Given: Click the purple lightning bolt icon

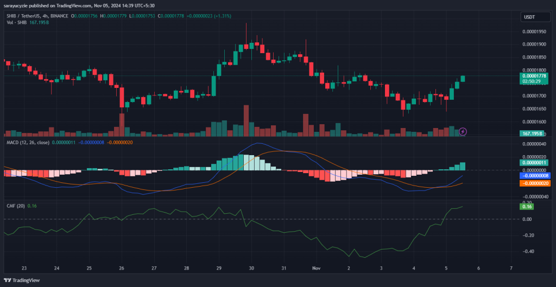Looking at the screenshot, I should [463, 131].
